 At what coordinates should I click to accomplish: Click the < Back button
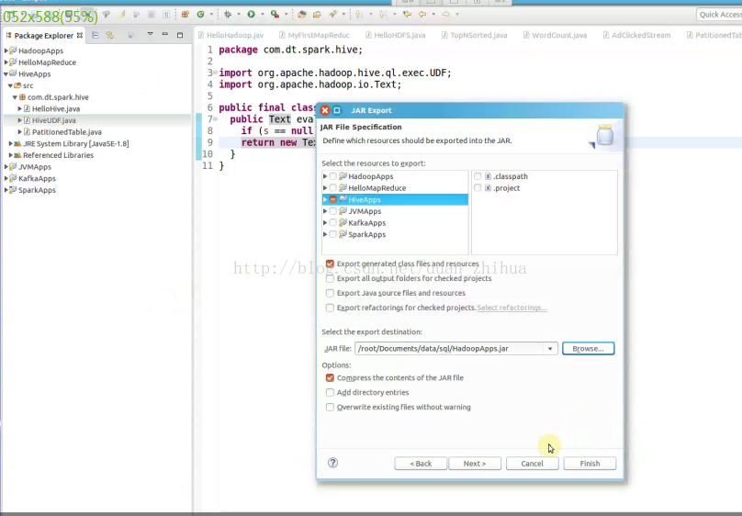click(x=421, y=464)
